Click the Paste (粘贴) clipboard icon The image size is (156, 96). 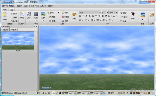click(5, 15)
